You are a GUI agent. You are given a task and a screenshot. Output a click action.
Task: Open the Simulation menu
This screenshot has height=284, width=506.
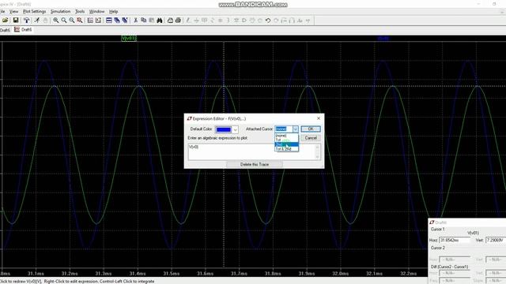(x=60, y=12)
